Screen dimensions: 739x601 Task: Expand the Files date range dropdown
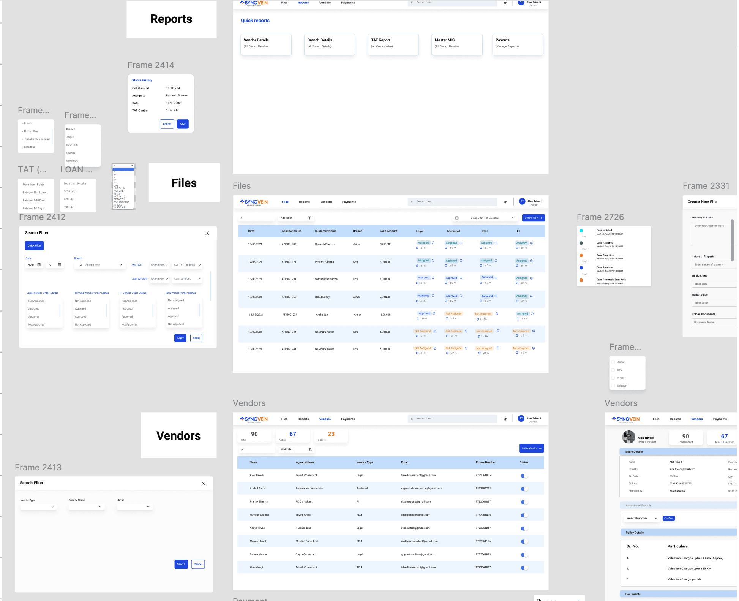click(513, 218)
